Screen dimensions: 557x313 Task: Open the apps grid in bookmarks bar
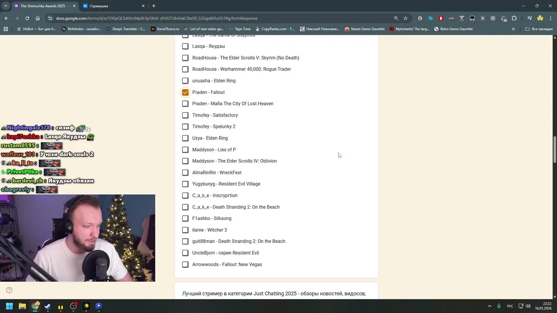tap(6, 29)
